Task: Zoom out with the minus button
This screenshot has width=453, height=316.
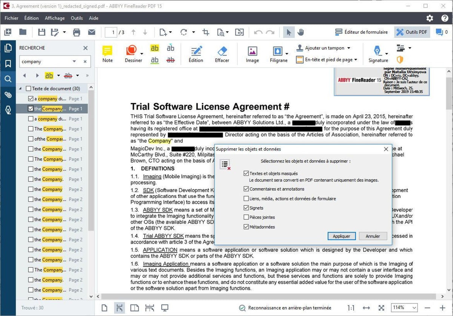Action: click(427, 308)
